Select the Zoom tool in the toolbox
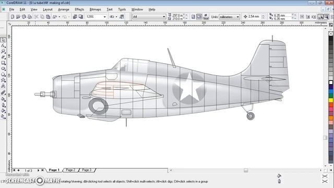The image size is (334, 188). coord(3,51)
